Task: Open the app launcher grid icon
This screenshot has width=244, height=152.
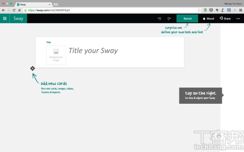Action: pos(4,19)
